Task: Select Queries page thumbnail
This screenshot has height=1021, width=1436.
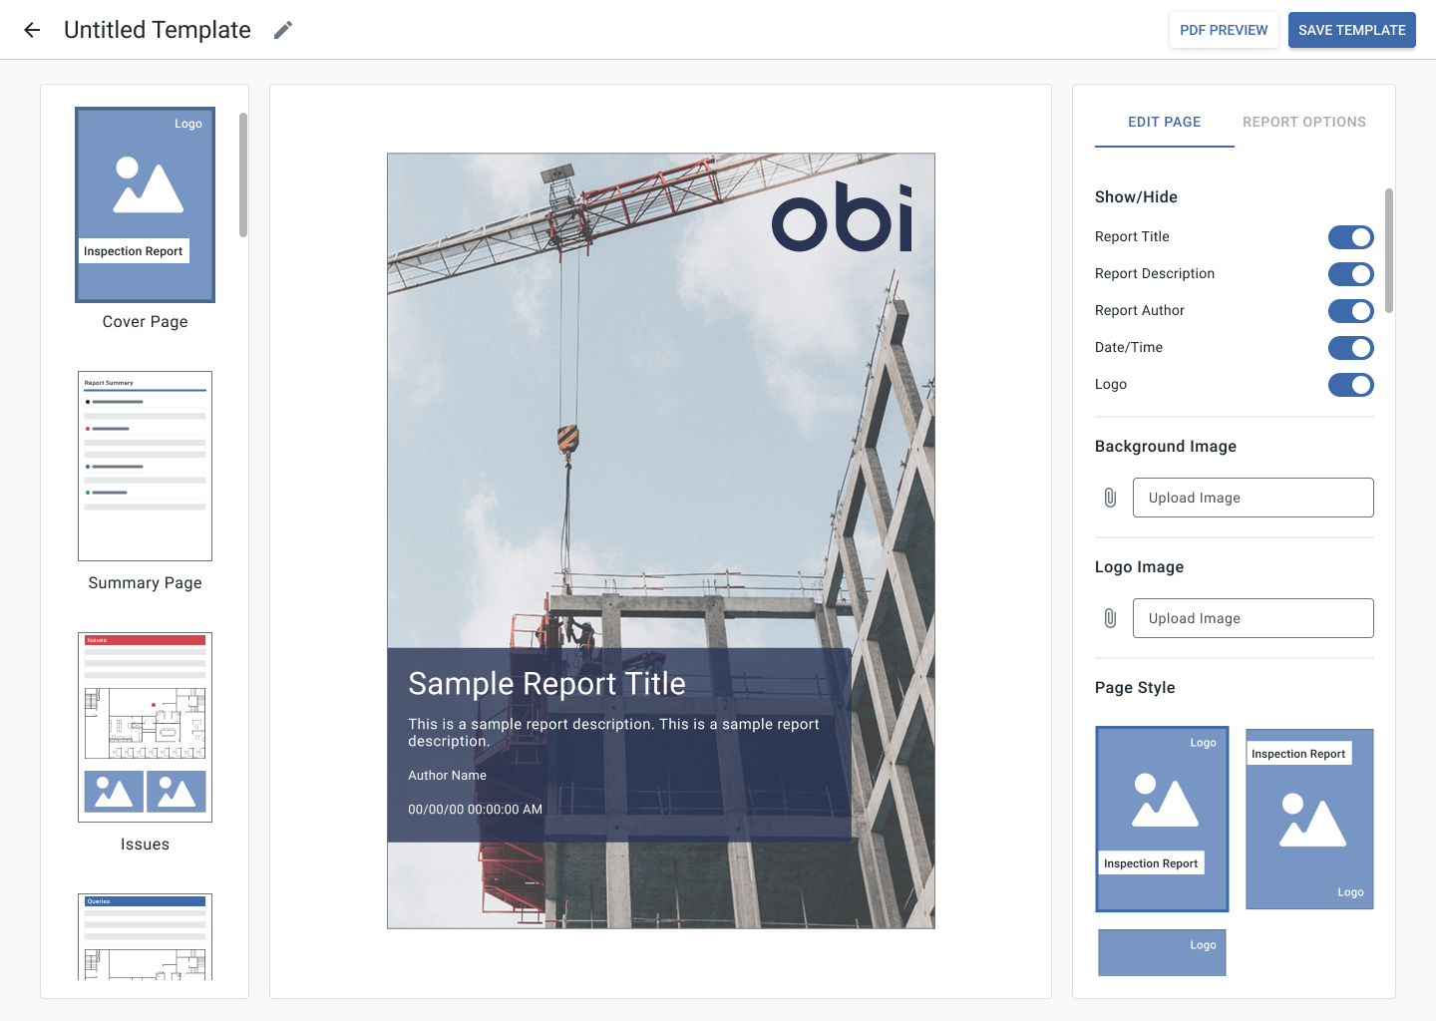Action: [x=146, y=936]
